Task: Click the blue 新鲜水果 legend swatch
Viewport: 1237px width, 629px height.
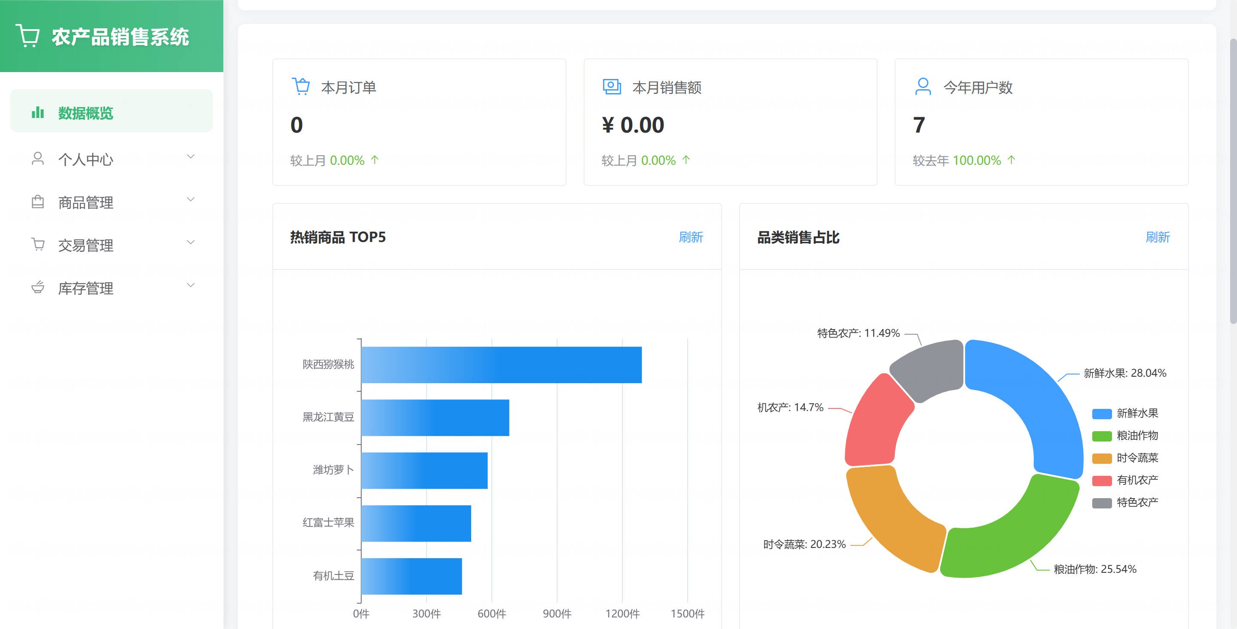Action: pyautogui.click(x=1102, y=414)
